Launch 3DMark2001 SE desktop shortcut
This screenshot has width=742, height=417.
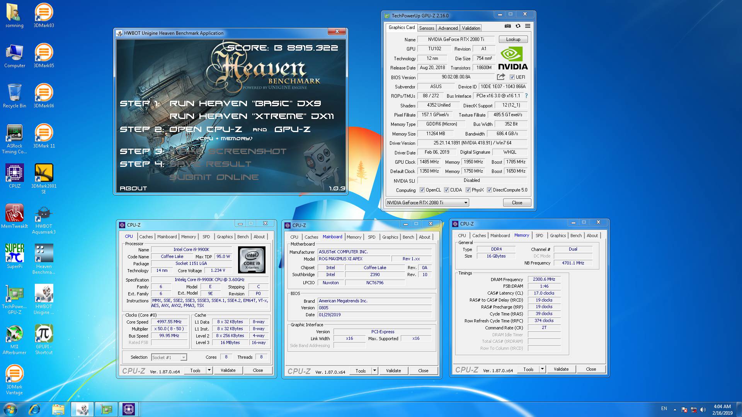pos(44,179)
